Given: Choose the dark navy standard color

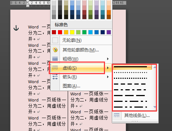Looking at the screenshot, I should pos(102,32).
